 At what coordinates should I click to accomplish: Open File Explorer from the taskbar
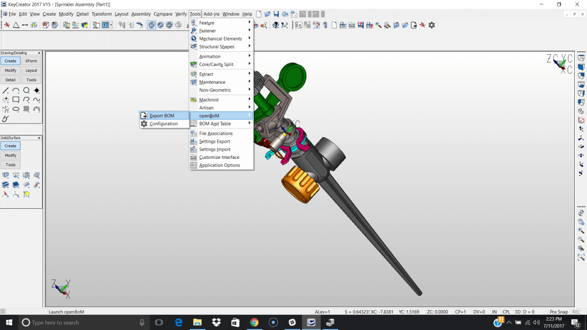pyautogui.click(x=197, y=322)
